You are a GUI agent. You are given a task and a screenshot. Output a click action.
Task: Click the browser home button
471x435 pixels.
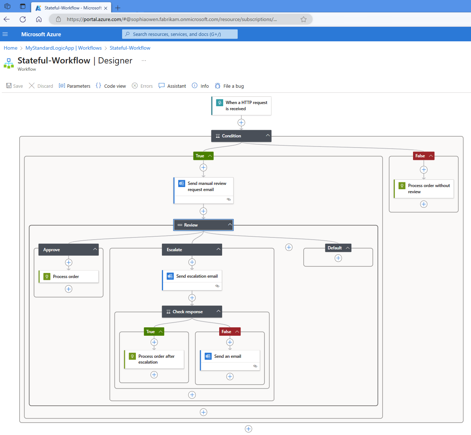coord(39,19)
